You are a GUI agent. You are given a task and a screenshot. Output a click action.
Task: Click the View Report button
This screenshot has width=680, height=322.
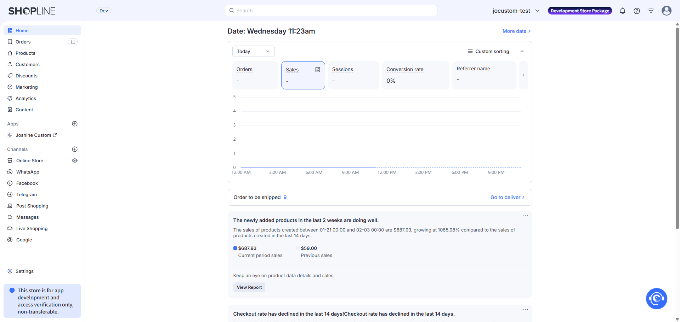pos(249,287)
